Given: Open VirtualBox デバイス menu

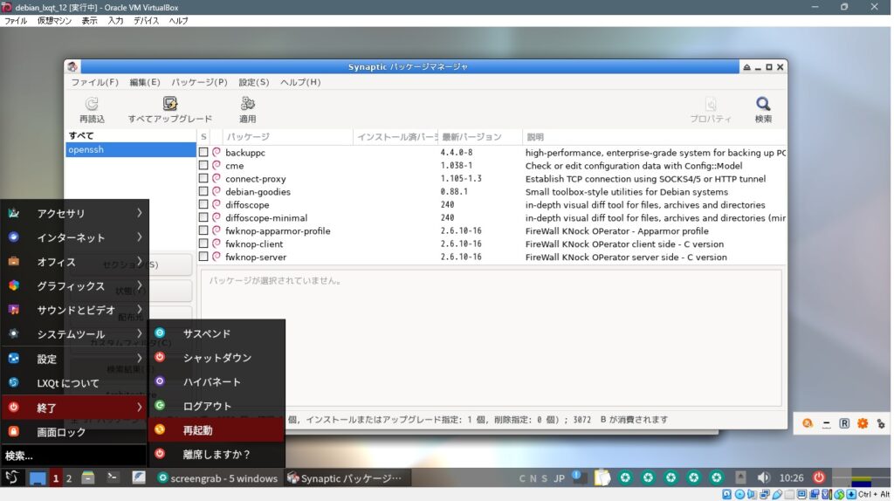Looking at the screenshot, I should click(146, 21).
